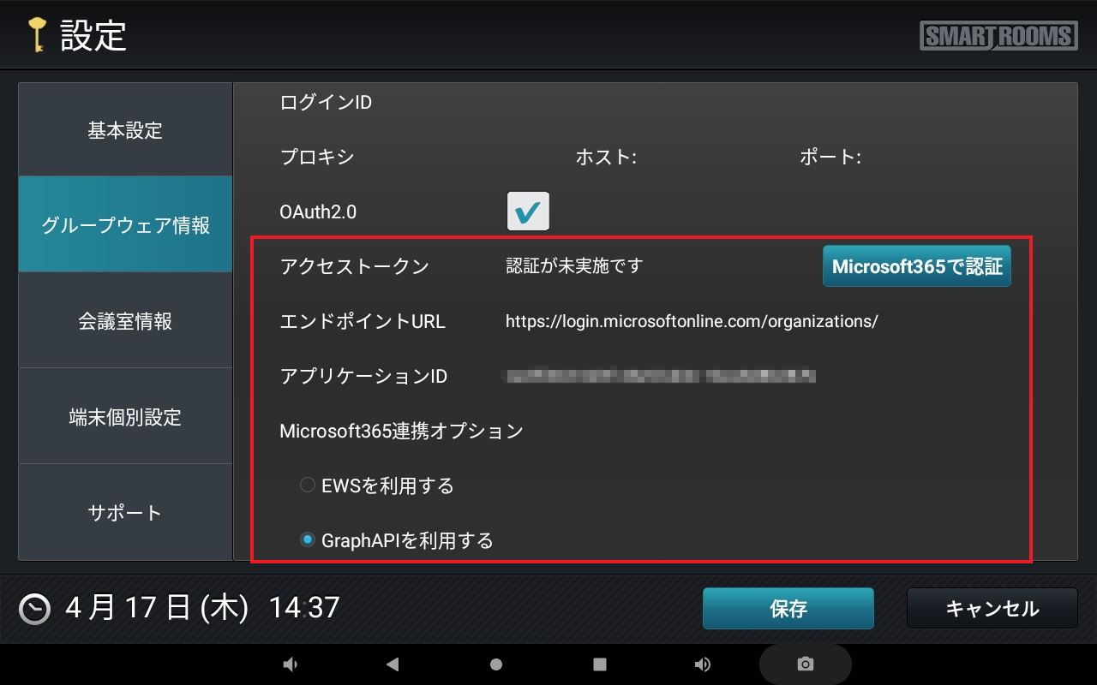Uncheck the OAuth2.0 checkbox

pos(528,211)
